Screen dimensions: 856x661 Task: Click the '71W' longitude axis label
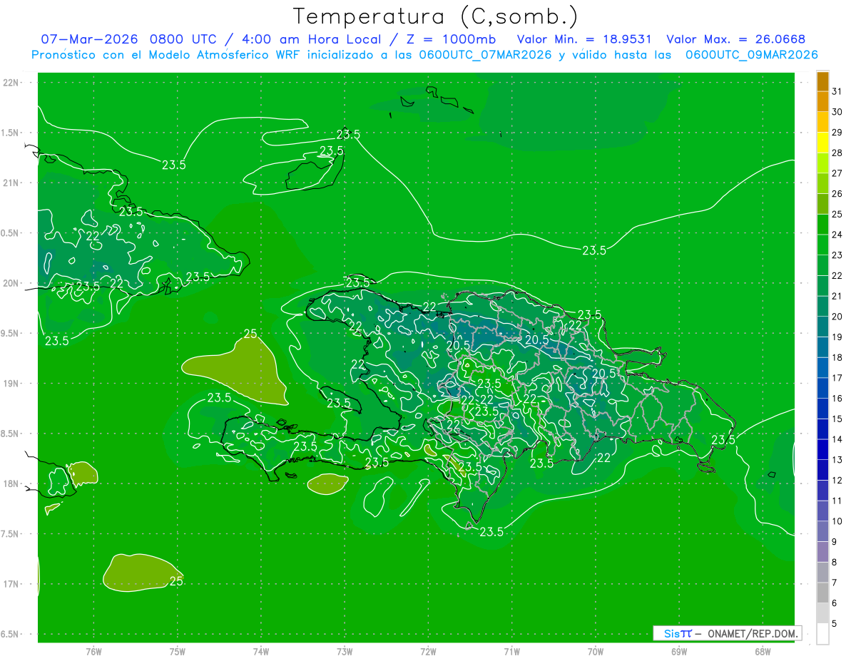click(511, 651)
